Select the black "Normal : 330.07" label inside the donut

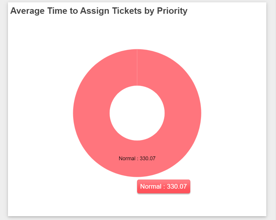(x=137, y=158)
